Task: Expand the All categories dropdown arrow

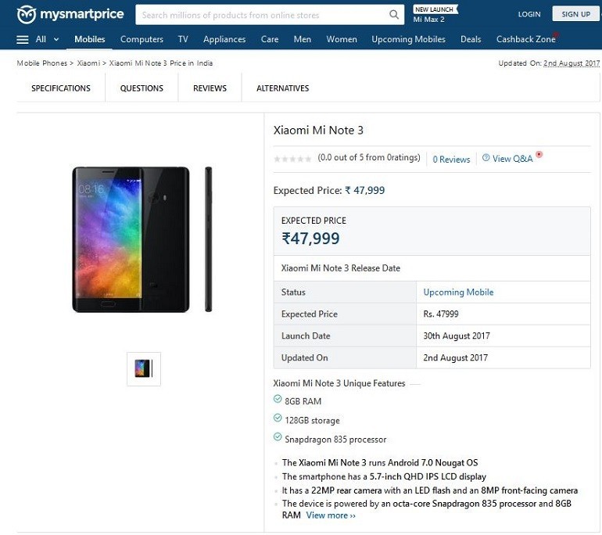Action: pos(56,39)
